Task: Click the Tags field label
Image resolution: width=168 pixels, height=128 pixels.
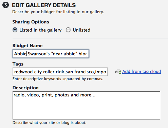Action: click(x=18, y=64)
